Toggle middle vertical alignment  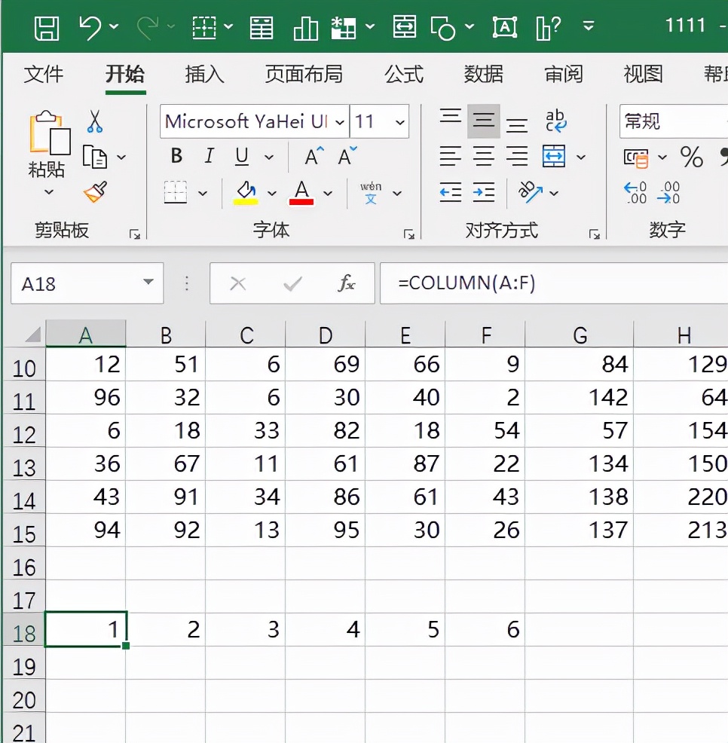483,121
